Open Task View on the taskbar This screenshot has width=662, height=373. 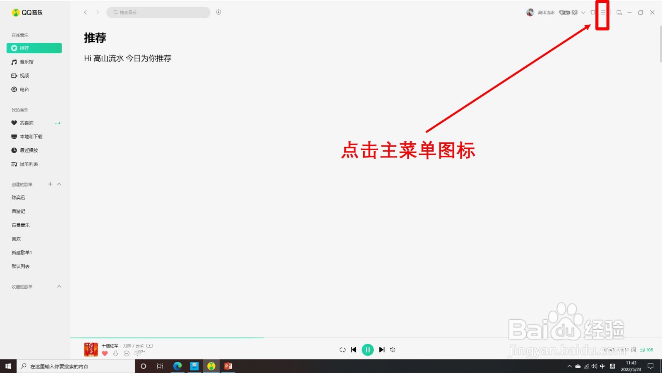click(160, 366)
